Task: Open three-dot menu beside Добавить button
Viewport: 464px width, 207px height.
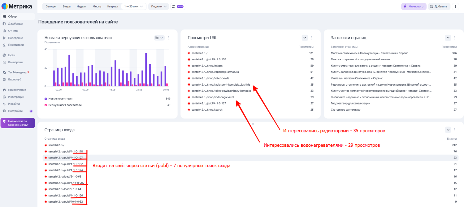Action: pos(455,6)
